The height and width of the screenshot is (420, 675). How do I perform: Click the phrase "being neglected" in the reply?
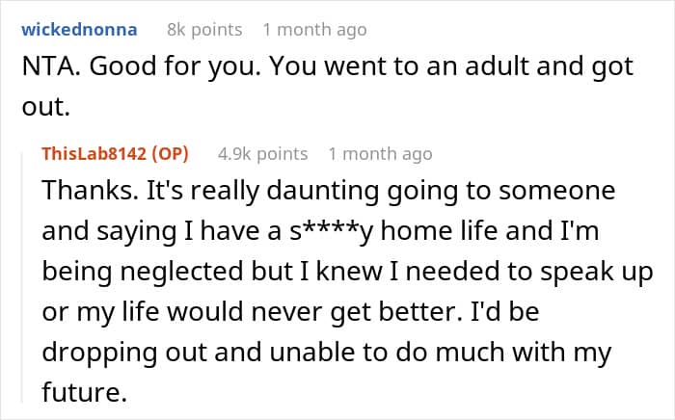coord(143,272)
